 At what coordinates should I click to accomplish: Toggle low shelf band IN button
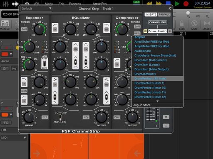point(55,84)
